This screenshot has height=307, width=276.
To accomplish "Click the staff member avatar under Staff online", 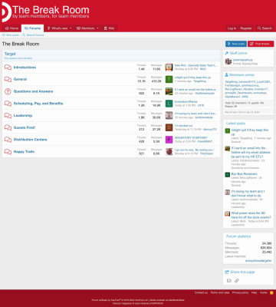I will tap(228, 61).
